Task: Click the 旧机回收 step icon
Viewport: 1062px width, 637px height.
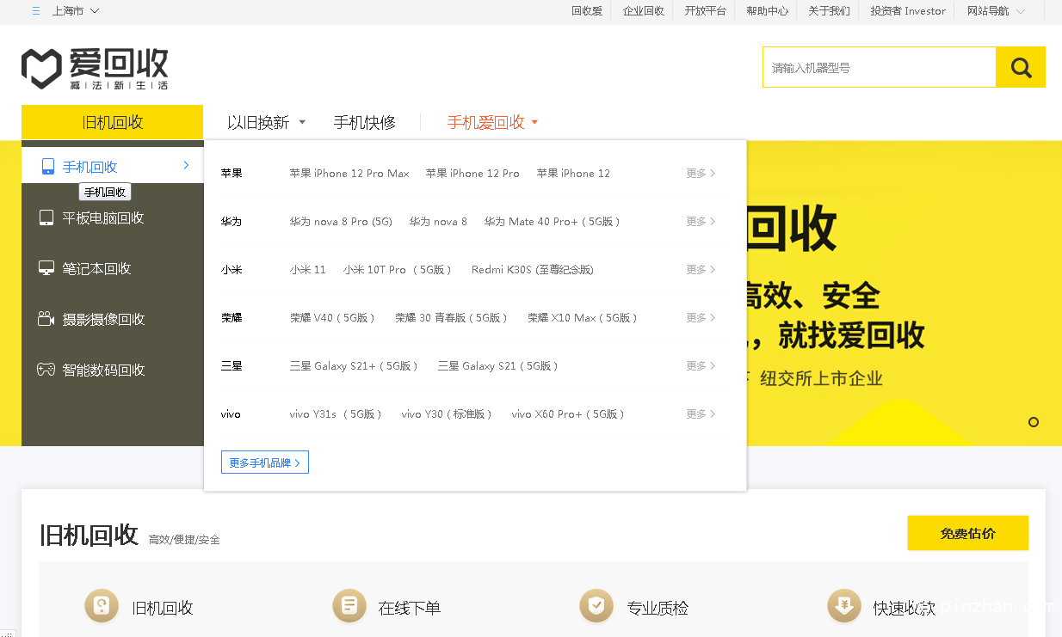Action: click(102, 607)
